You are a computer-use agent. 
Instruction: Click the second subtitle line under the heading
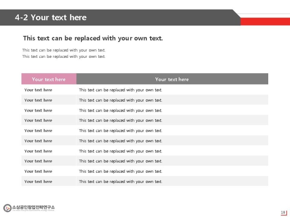(64, 57)
